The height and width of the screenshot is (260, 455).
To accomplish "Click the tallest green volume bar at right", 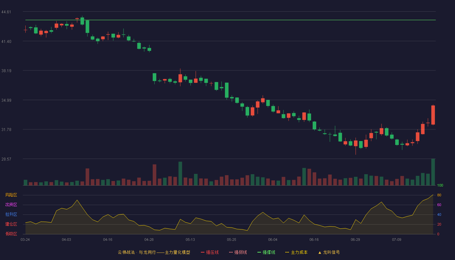I will [x=433, y=172].
